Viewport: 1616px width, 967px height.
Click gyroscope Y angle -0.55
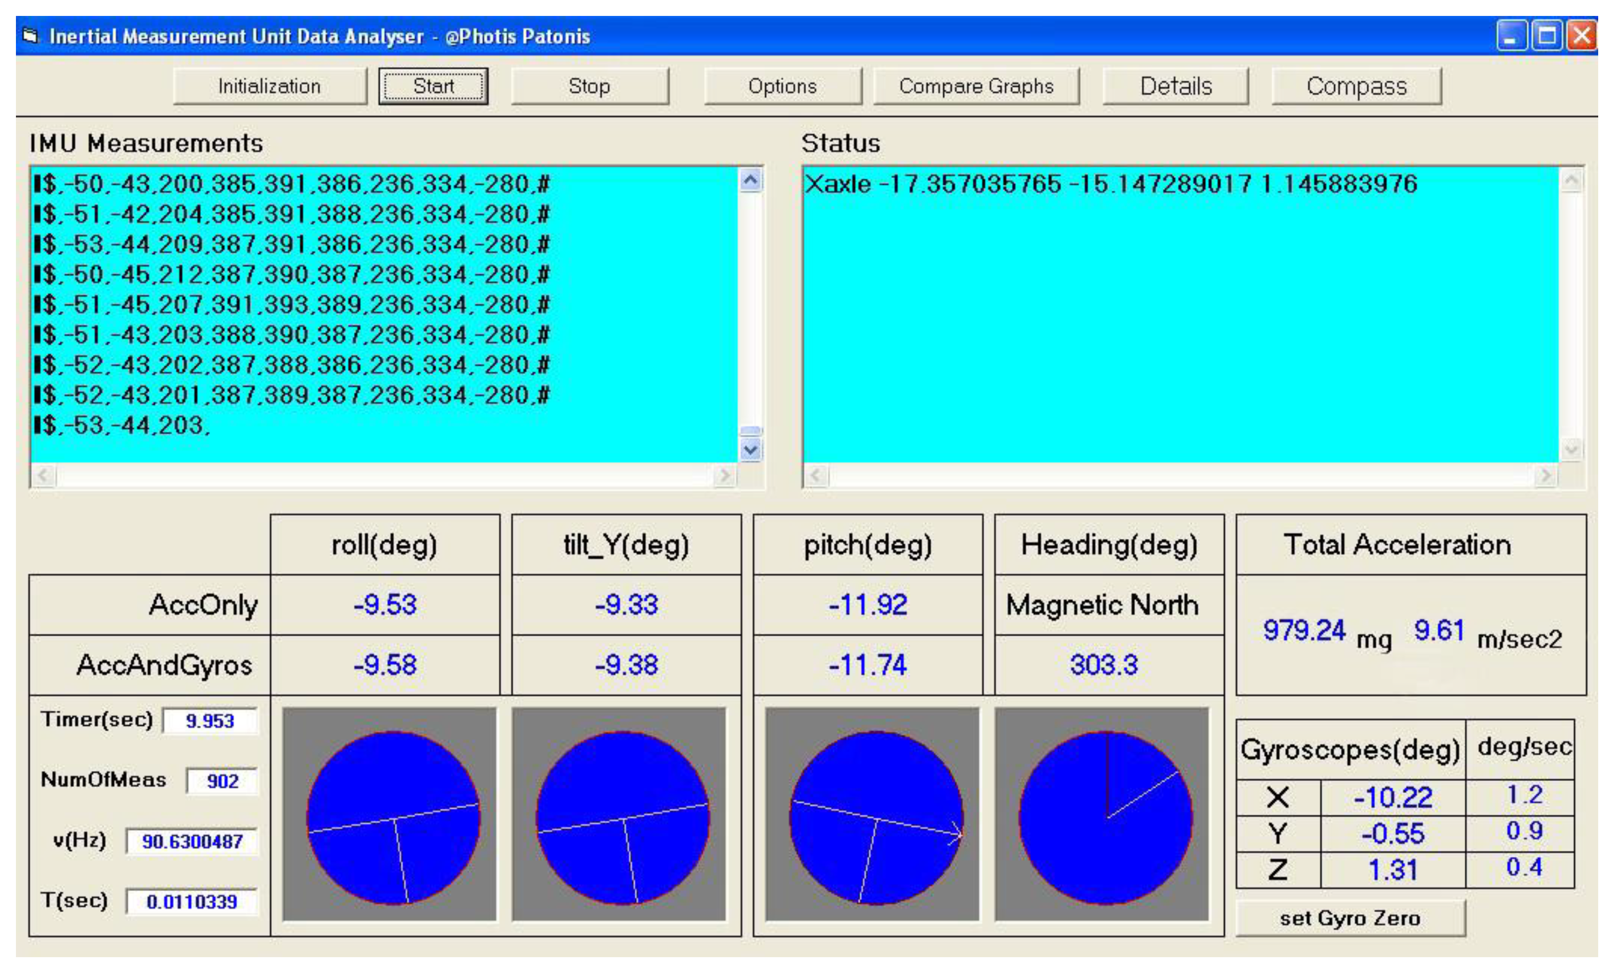(1393, 834)
